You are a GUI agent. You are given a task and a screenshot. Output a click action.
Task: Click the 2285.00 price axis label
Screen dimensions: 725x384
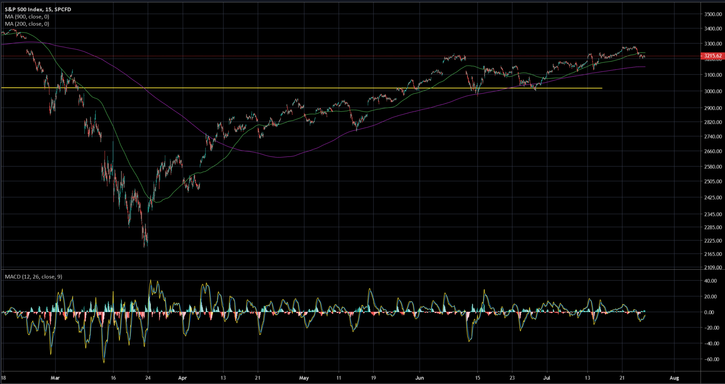coord(713,227)
